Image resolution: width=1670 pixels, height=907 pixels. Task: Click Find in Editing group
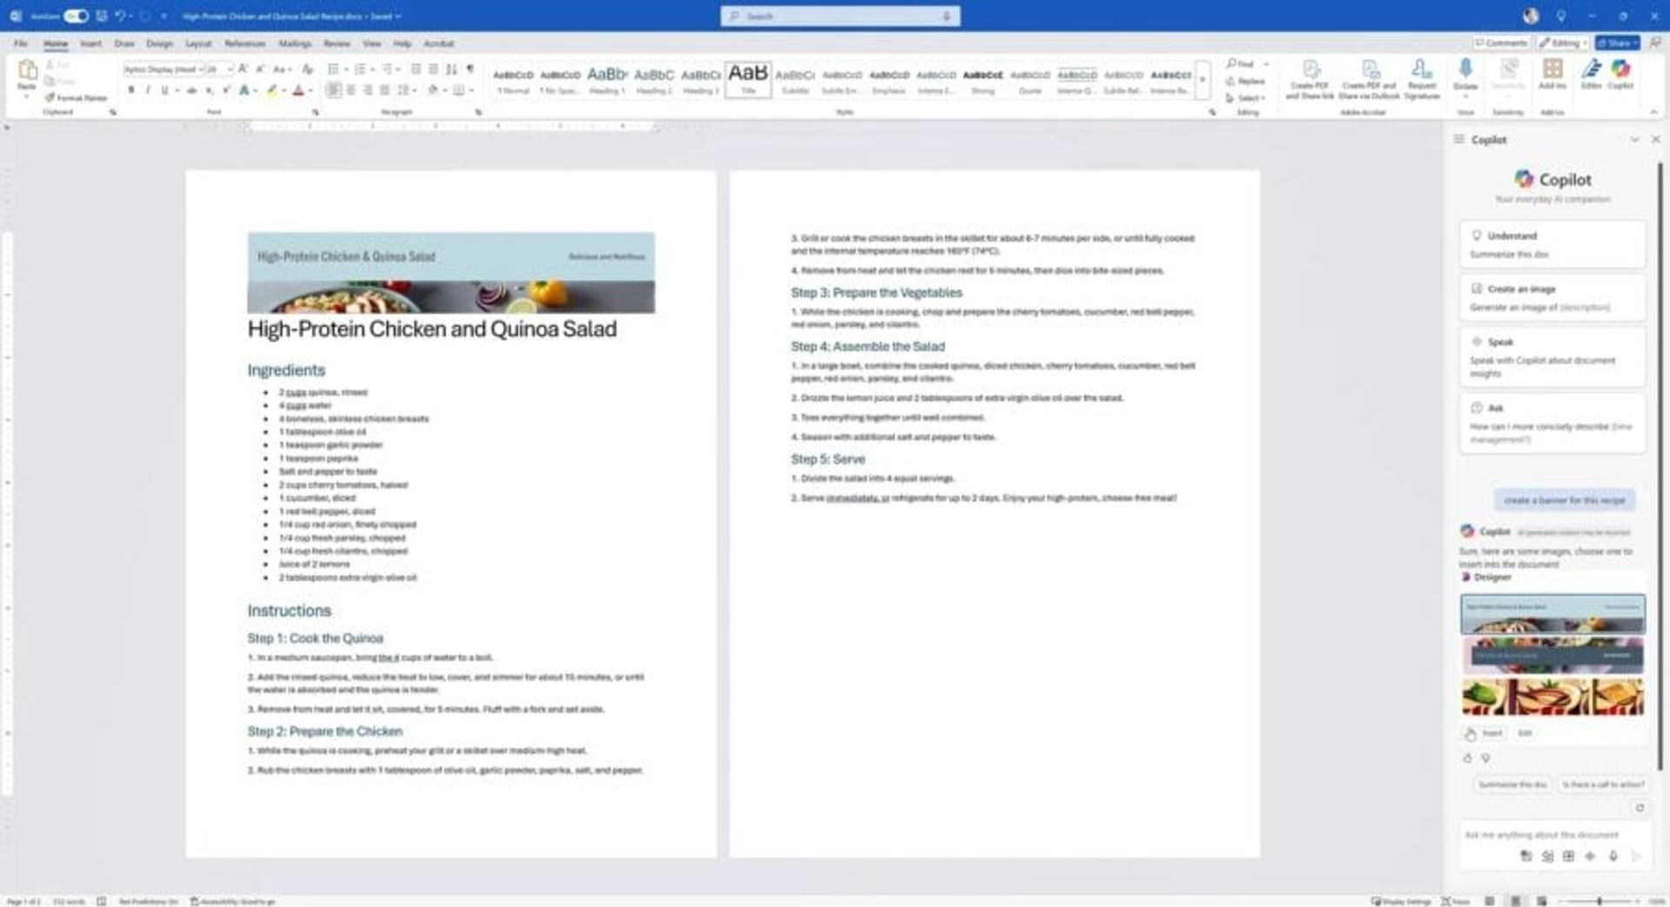(x=1240, y=63)
